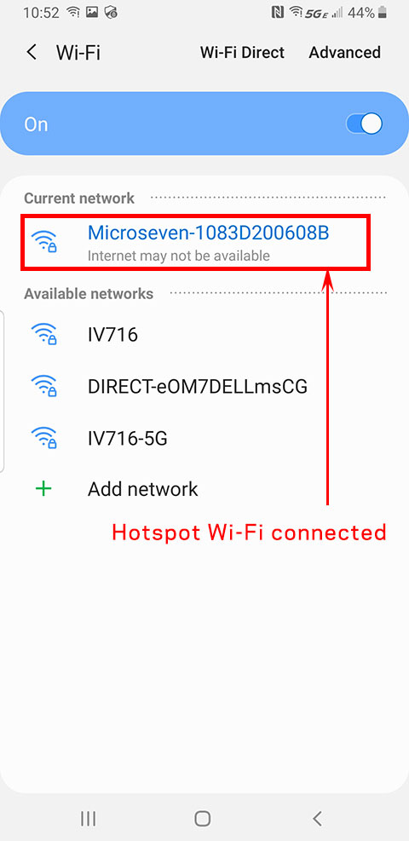This screenshot has height=841, width=409.
Task: Turn off the Wi-Fi On switch
Action: tap(364, 124)
